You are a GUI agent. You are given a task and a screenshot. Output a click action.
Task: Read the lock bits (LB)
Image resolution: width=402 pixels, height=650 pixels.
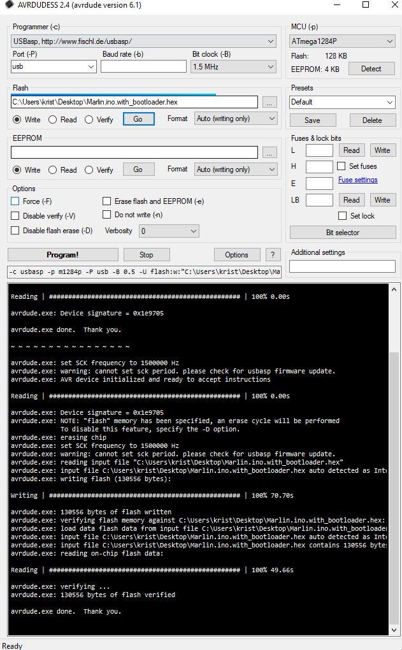point(352,200)
